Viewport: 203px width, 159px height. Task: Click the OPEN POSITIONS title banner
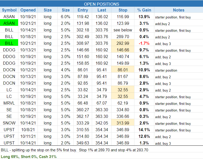coord(102,4)
